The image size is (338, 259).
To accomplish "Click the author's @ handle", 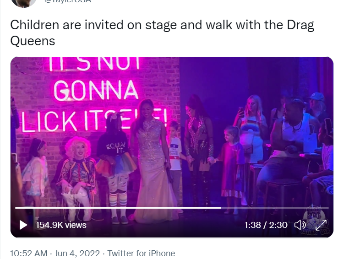I will point(68,1).
